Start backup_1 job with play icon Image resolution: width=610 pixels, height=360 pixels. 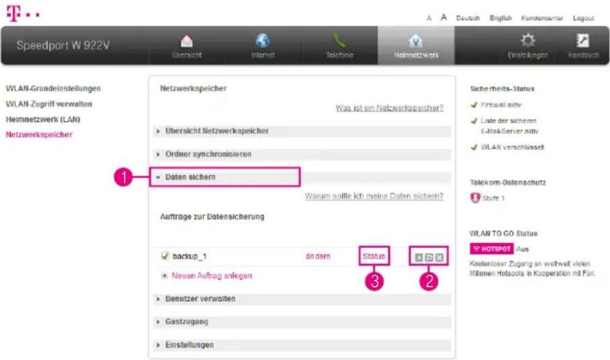click(419, 258)
